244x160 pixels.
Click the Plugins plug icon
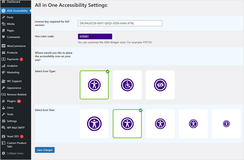[x=3, y=101]
